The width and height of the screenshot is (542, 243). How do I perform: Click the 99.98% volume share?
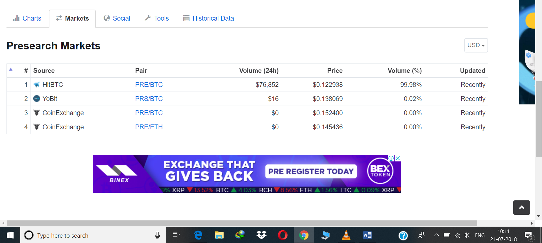coord(411,85)
